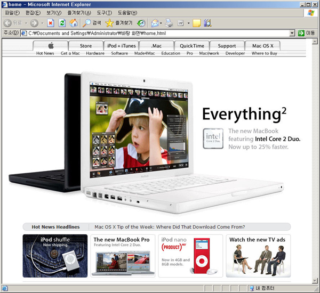Open the 즐겨찾기(A) menu

(x=79, y=13)
